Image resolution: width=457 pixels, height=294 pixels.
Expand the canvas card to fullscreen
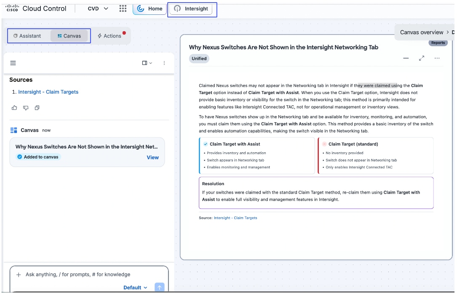pos(422,58)
